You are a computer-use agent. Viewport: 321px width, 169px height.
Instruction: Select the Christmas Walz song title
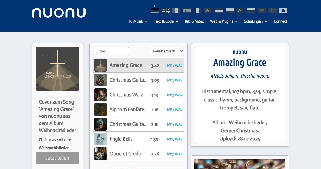click(x=126, y=95)
